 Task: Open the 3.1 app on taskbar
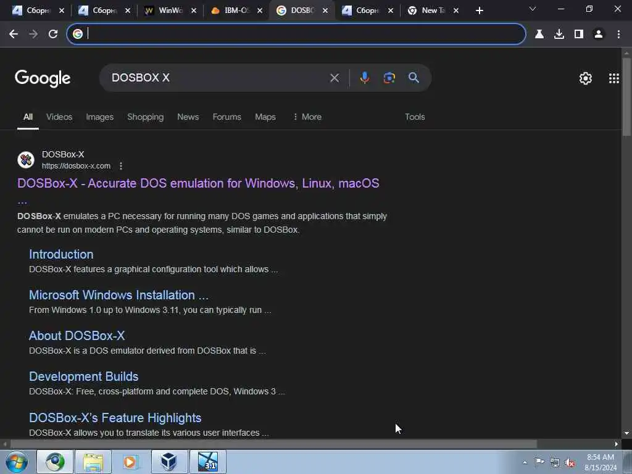208,462
